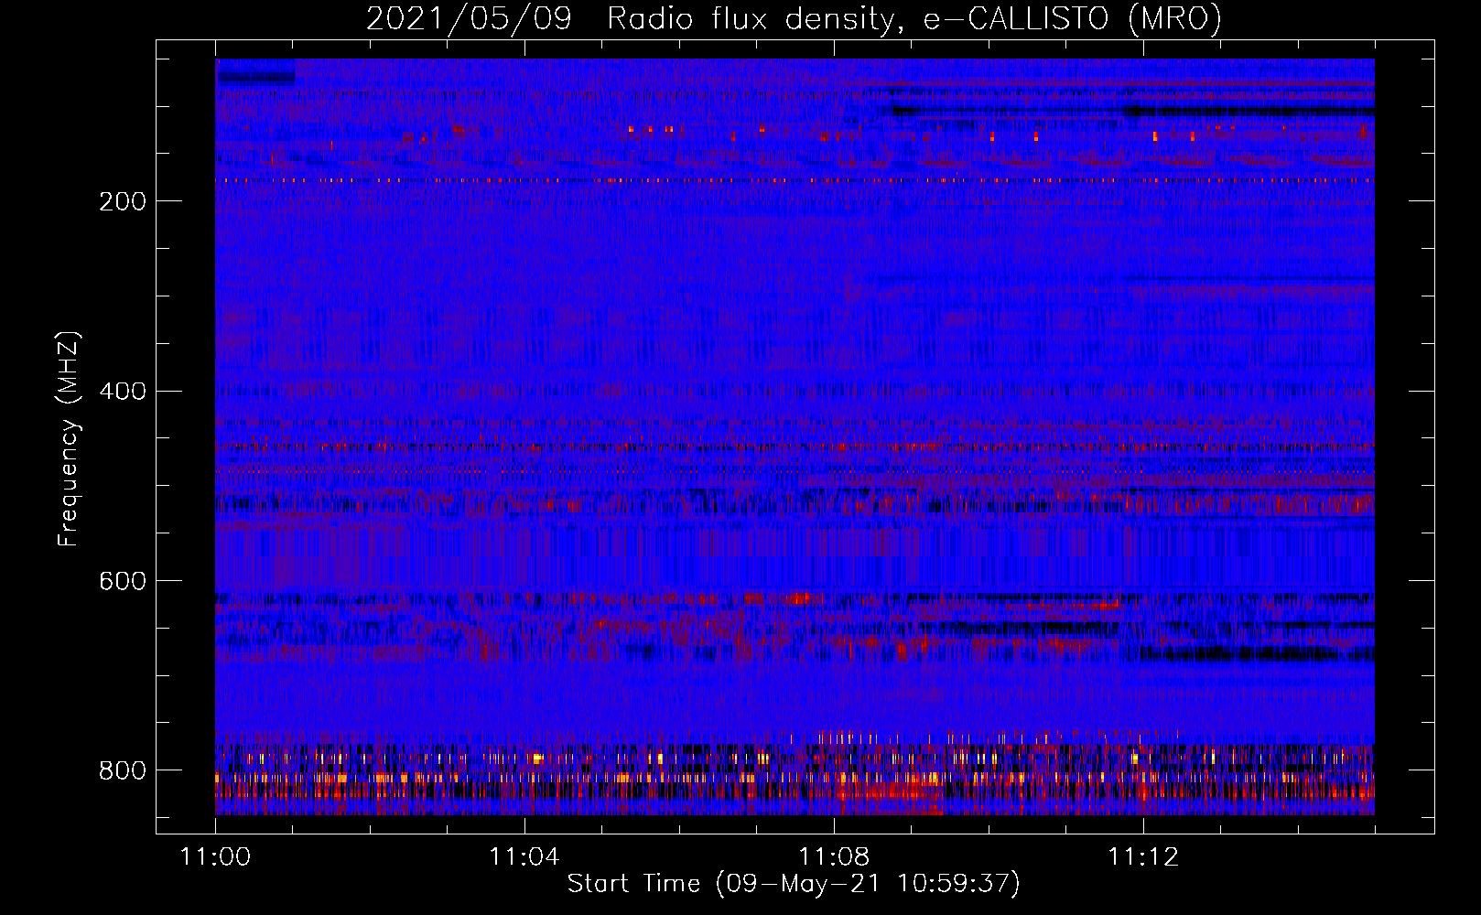
Task: Click the plot title '2021/05/09 Radio flux density, e-CALLISTO (MRO)'
Action: click(794, 18)
